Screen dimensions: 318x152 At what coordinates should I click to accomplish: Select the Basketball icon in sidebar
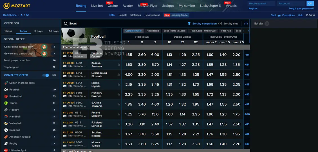click(x=6, y=96)
